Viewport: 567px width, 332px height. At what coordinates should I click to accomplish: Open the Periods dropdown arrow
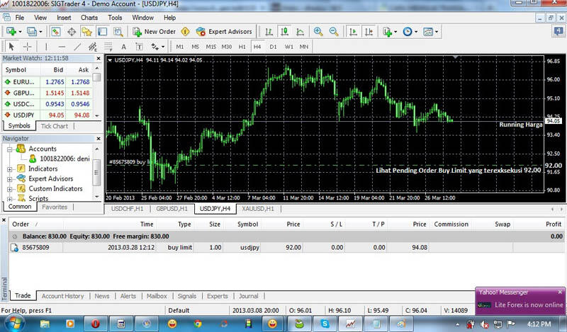tap(416, 32)
